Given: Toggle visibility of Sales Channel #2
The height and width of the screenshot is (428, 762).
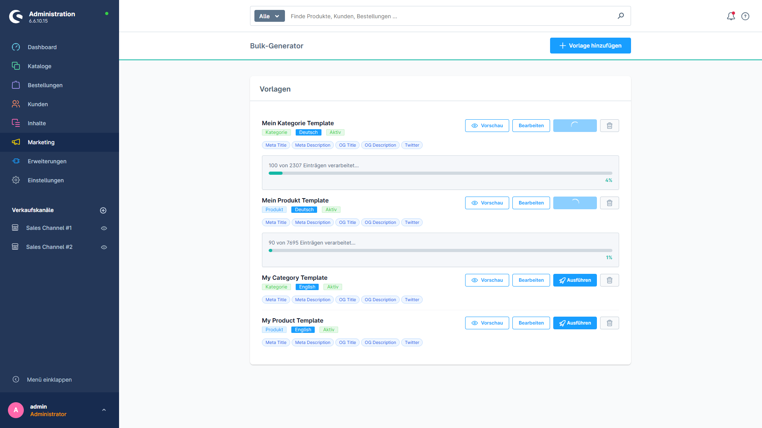Looking at the screenshot, I should pyautogui.click(x=104, y=247).
